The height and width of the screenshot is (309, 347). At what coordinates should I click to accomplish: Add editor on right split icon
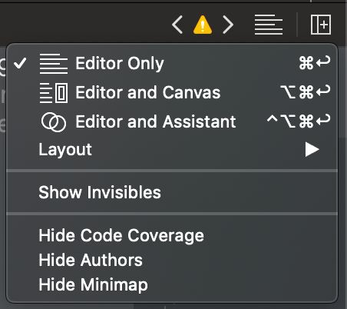click(321, 25)
